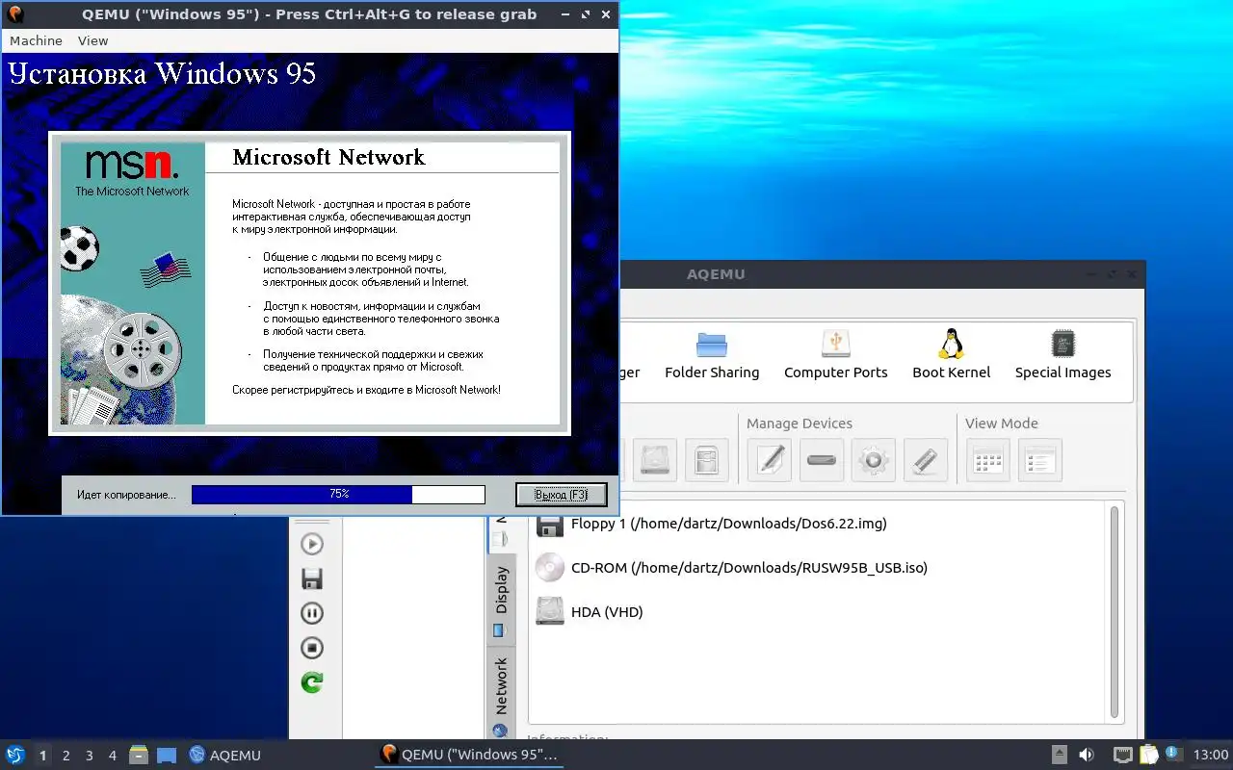The height and width of the screenshot is (770, 1233).
Task: Click the 75% copy progress bar
Action: (x=338, y=494)
